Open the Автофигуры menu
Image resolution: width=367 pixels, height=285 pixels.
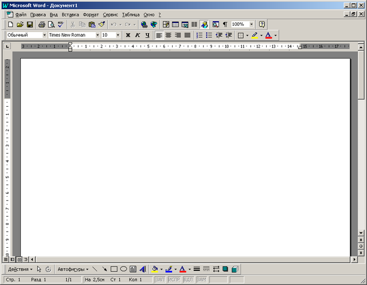(73, 270)
